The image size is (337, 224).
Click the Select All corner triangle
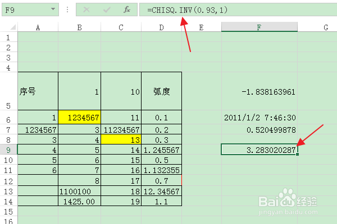click(x=13, y=27)
